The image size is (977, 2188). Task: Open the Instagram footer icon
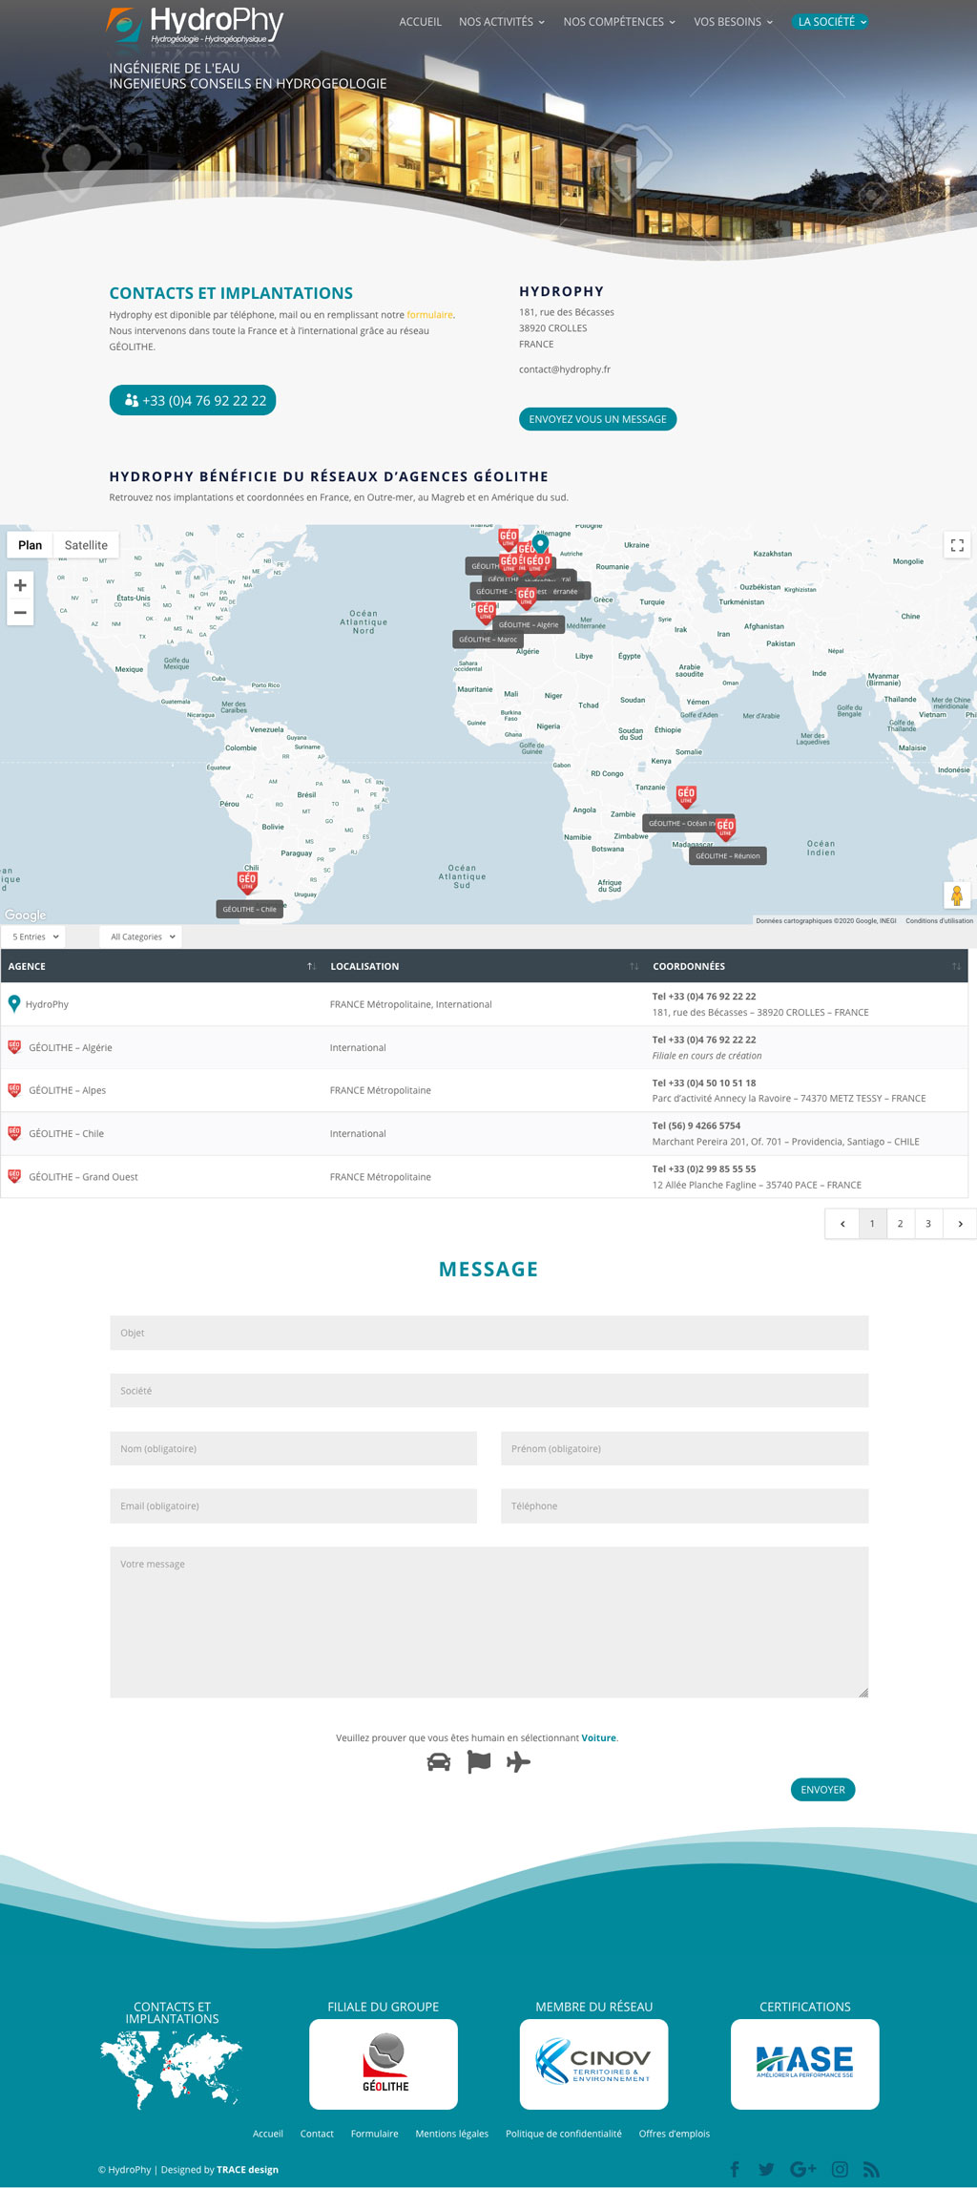pos(840,2169)
